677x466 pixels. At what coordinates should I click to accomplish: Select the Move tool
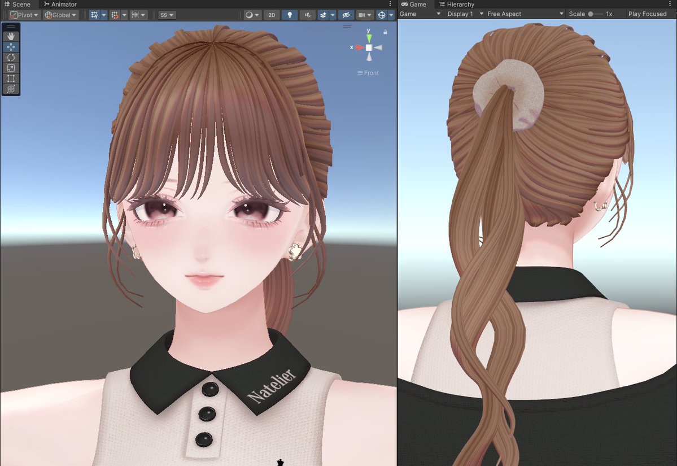(11, 47)
